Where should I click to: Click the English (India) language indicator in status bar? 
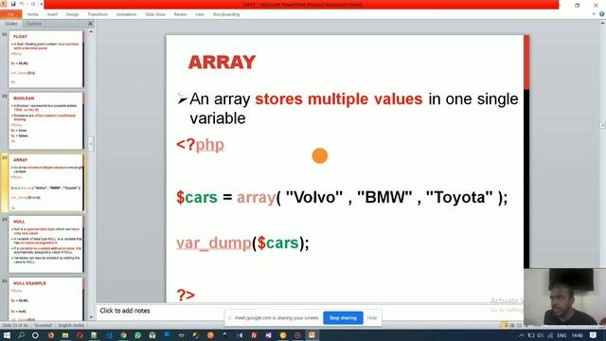pos(71,326)
